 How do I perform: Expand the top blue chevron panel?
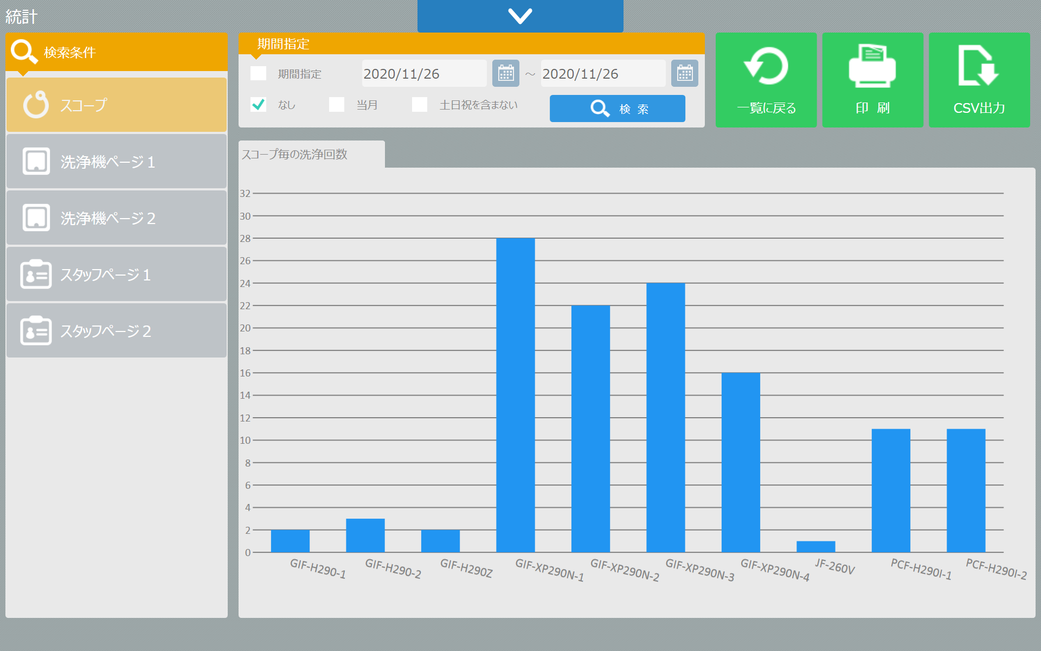[x=520, y=16]
